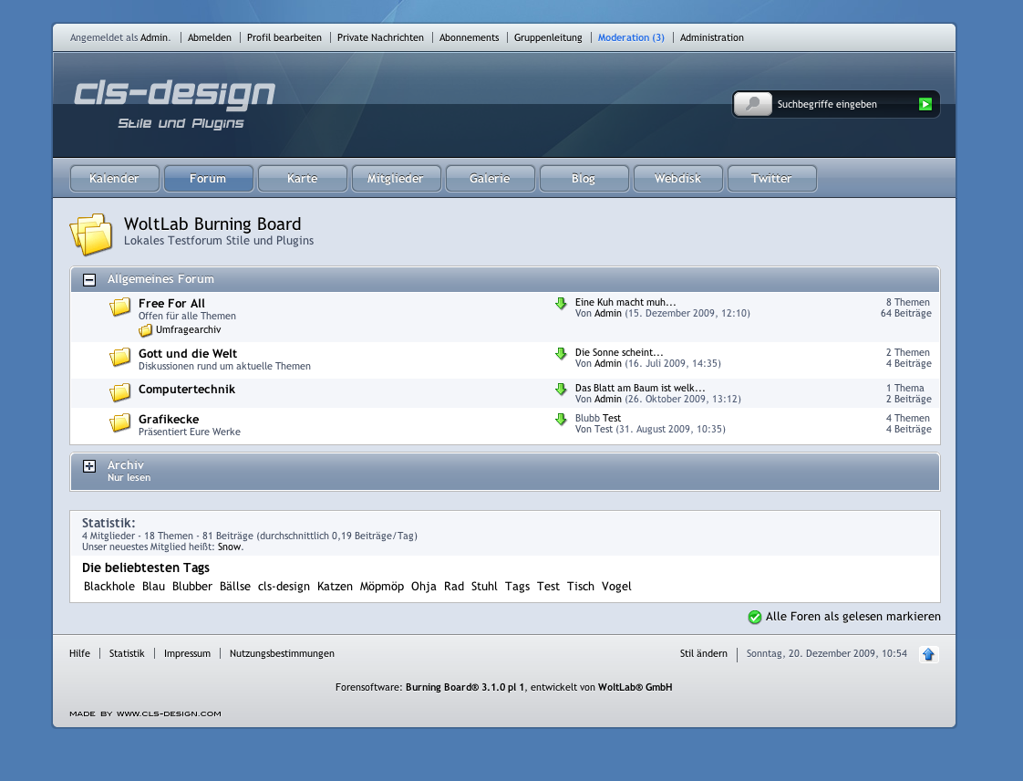Click the Umfragearchiv subforum folder icon
The width and height of the screenshot is (1023, 781).
pyautogui.click(x=145, y=330)
